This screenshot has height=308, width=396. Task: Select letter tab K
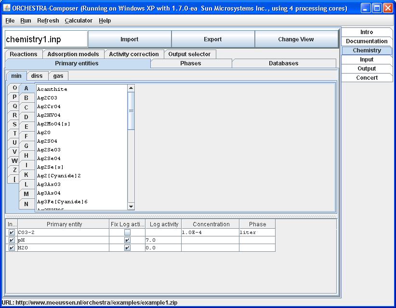coord(26,174)
